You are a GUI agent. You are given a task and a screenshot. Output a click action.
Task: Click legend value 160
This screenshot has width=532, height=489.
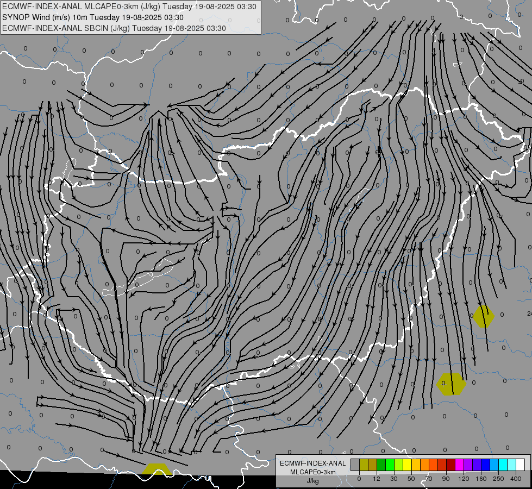click(x=481, y=479)
